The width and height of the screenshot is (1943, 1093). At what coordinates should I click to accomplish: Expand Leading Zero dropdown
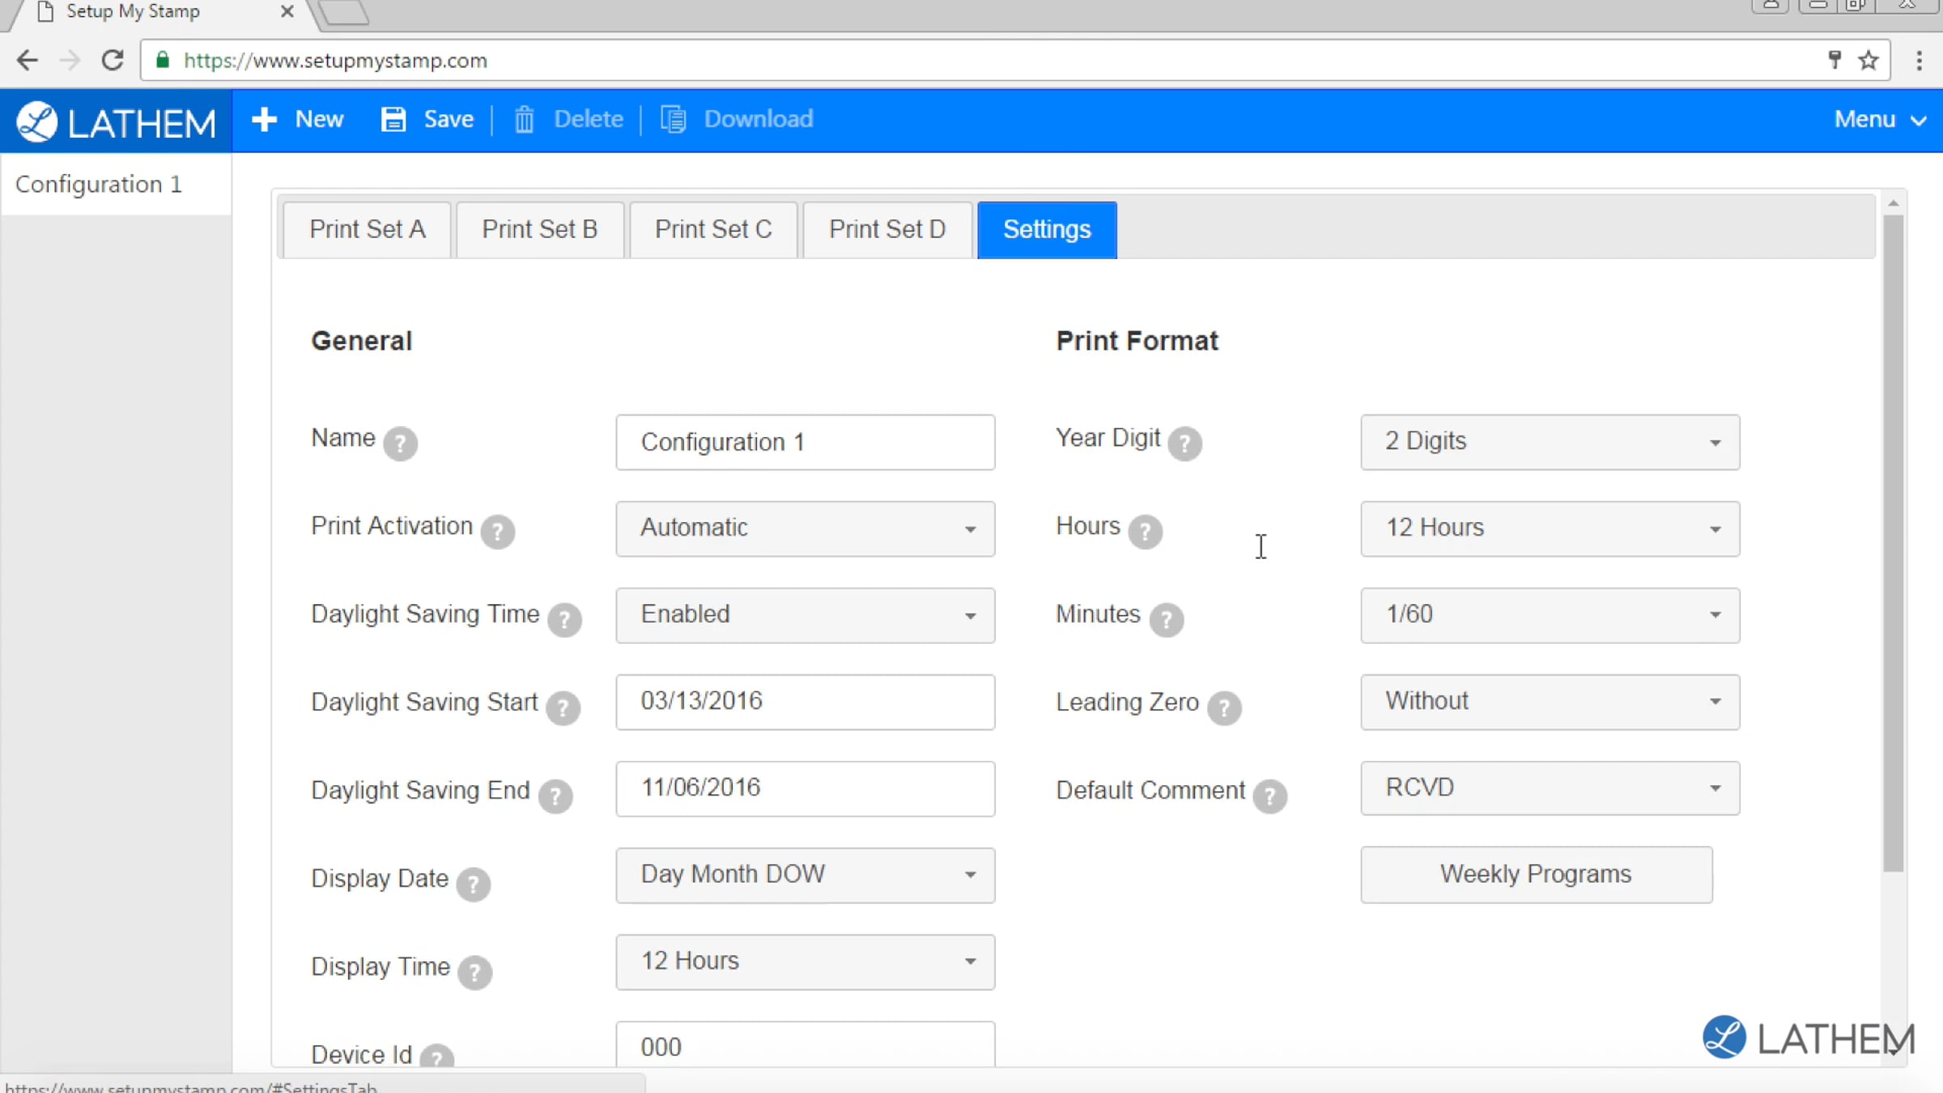pyautogui.click(x=1550, y=701)
